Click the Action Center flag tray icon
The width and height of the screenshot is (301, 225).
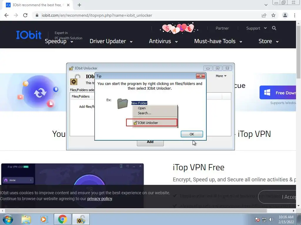[x=257, y=220]
